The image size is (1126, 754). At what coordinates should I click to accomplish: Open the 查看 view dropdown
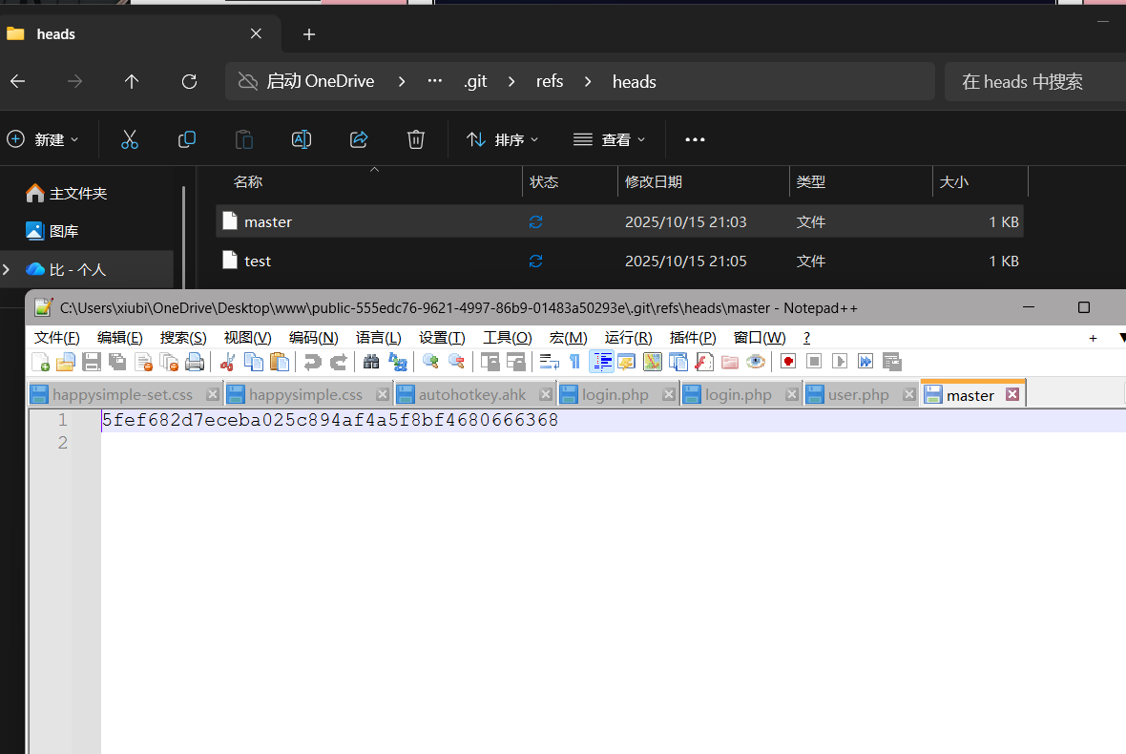(609, 139)
